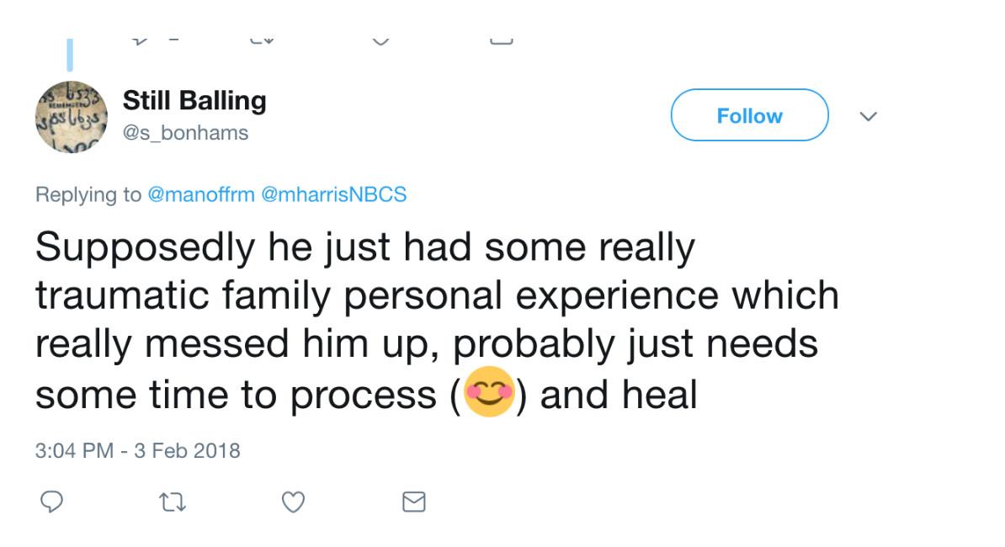Click the blue thread connector line
Viewport: 1005px width, 547px height.
coord(70,53)
